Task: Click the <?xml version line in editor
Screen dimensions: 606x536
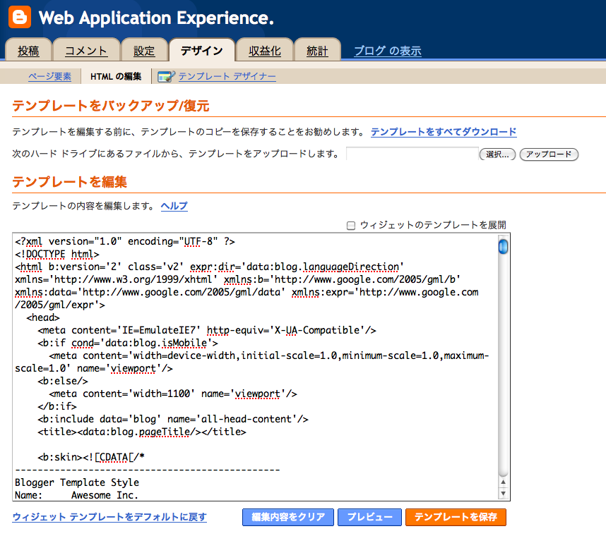Action: (x=125, y=242)
